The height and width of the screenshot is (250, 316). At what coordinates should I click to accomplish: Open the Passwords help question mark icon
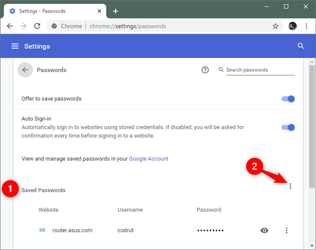coord(205,70)
